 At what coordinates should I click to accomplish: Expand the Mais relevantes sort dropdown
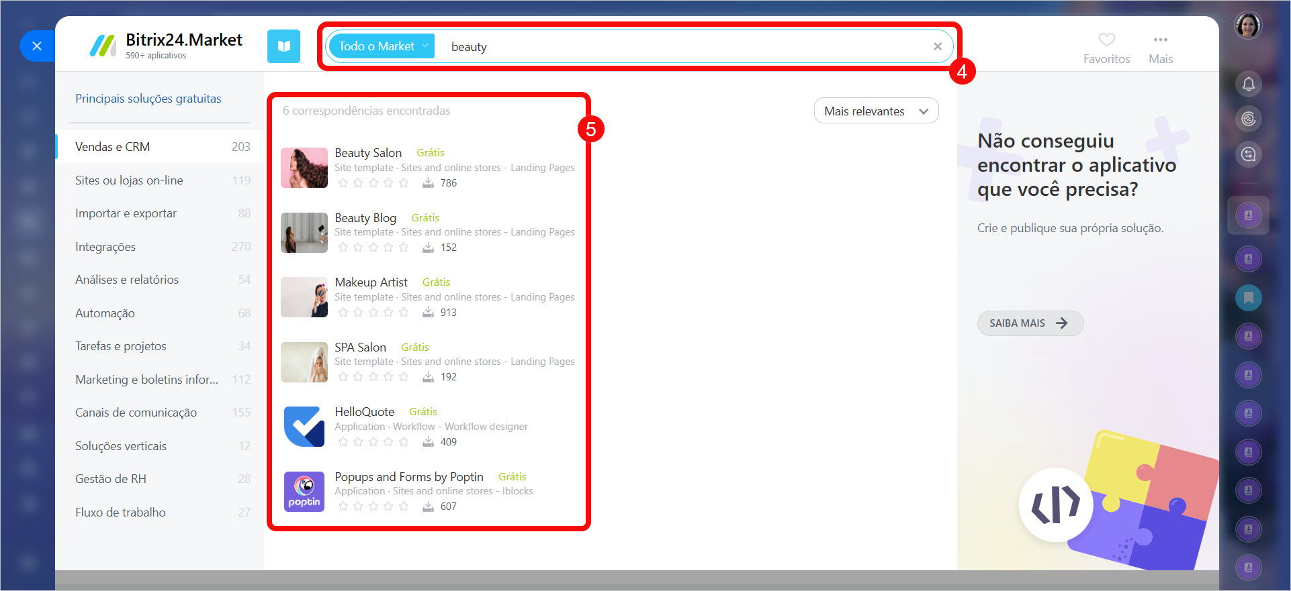(876, 111)
